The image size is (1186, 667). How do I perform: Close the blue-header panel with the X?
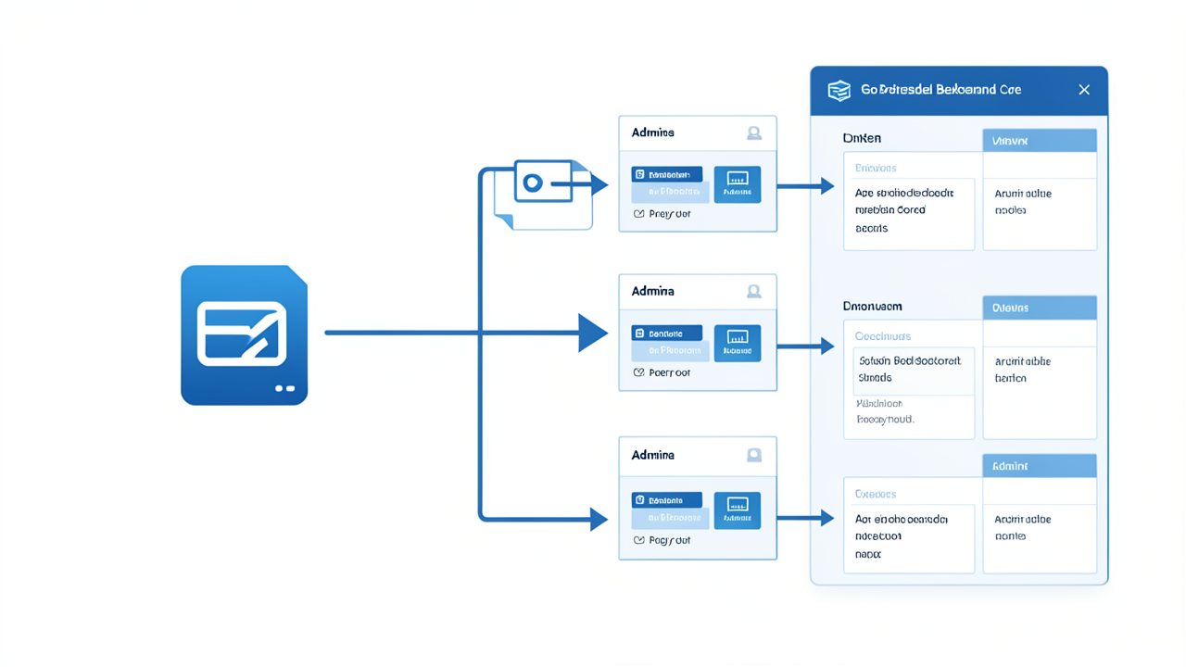1084,90
